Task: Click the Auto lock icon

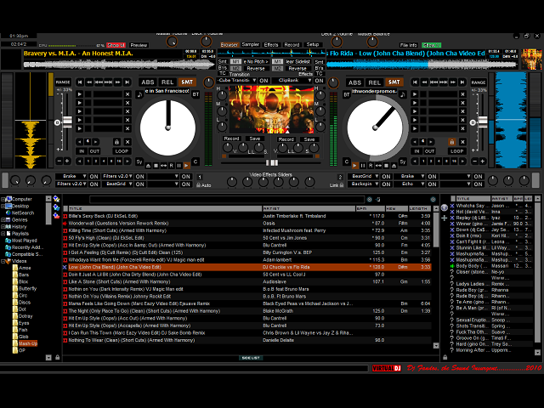Action: [x=198, y=185]
